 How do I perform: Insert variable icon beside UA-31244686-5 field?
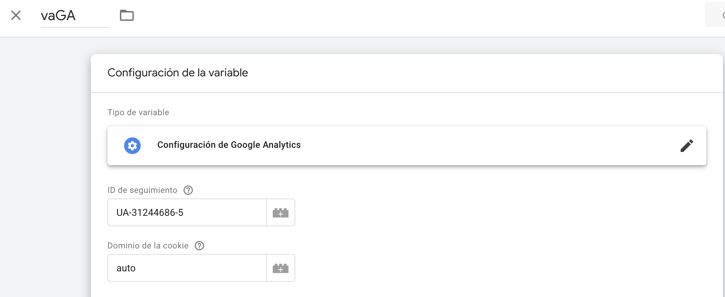[x=281, y=212]
